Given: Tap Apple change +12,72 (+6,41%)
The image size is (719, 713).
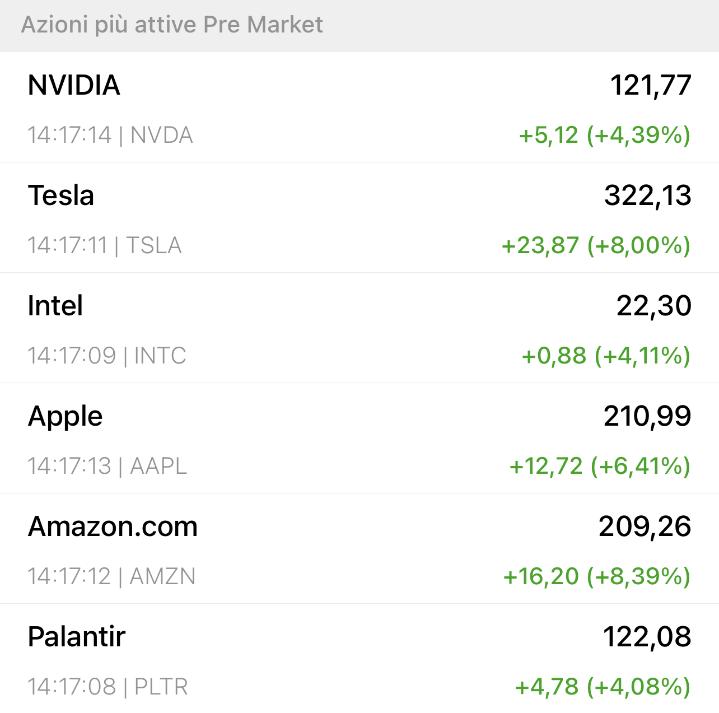Looking at the screenshot, I should (x=600, y=466).
